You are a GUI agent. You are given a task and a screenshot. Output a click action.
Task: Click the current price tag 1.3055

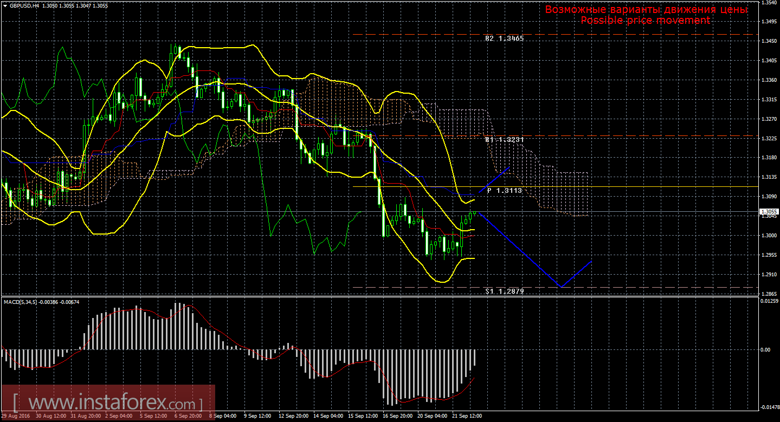tap(768, 212)
